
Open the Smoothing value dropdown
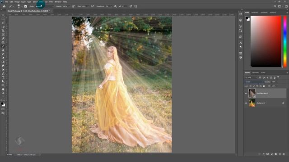[x=111, y=6]
